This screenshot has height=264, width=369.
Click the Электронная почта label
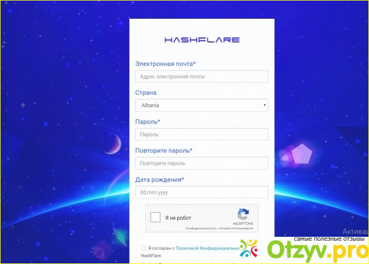click(x=165, y=64)
